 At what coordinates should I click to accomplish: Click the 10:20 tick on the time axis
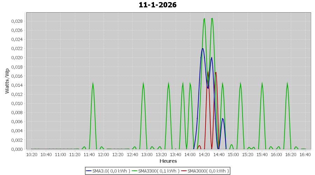(31, 154)
